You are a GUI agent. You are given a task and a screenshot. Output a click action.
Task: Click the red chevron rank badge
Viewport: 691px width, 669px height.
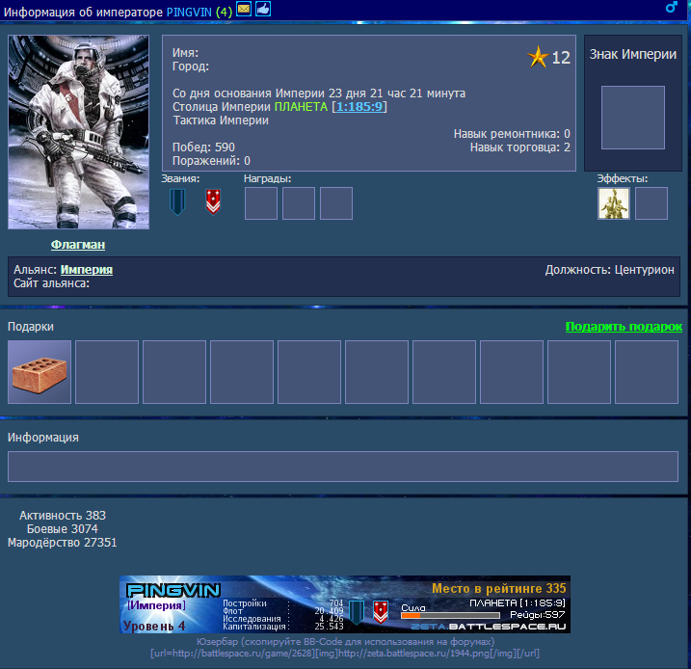pyautogui.click(x=213, y=202)
